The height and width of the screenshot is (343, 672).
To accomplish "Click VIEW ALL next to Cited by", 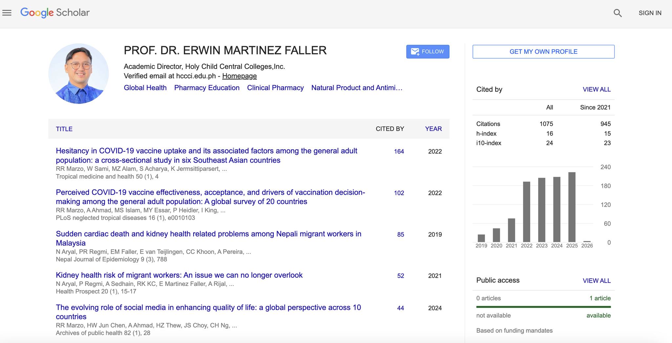I will point(597,90).
